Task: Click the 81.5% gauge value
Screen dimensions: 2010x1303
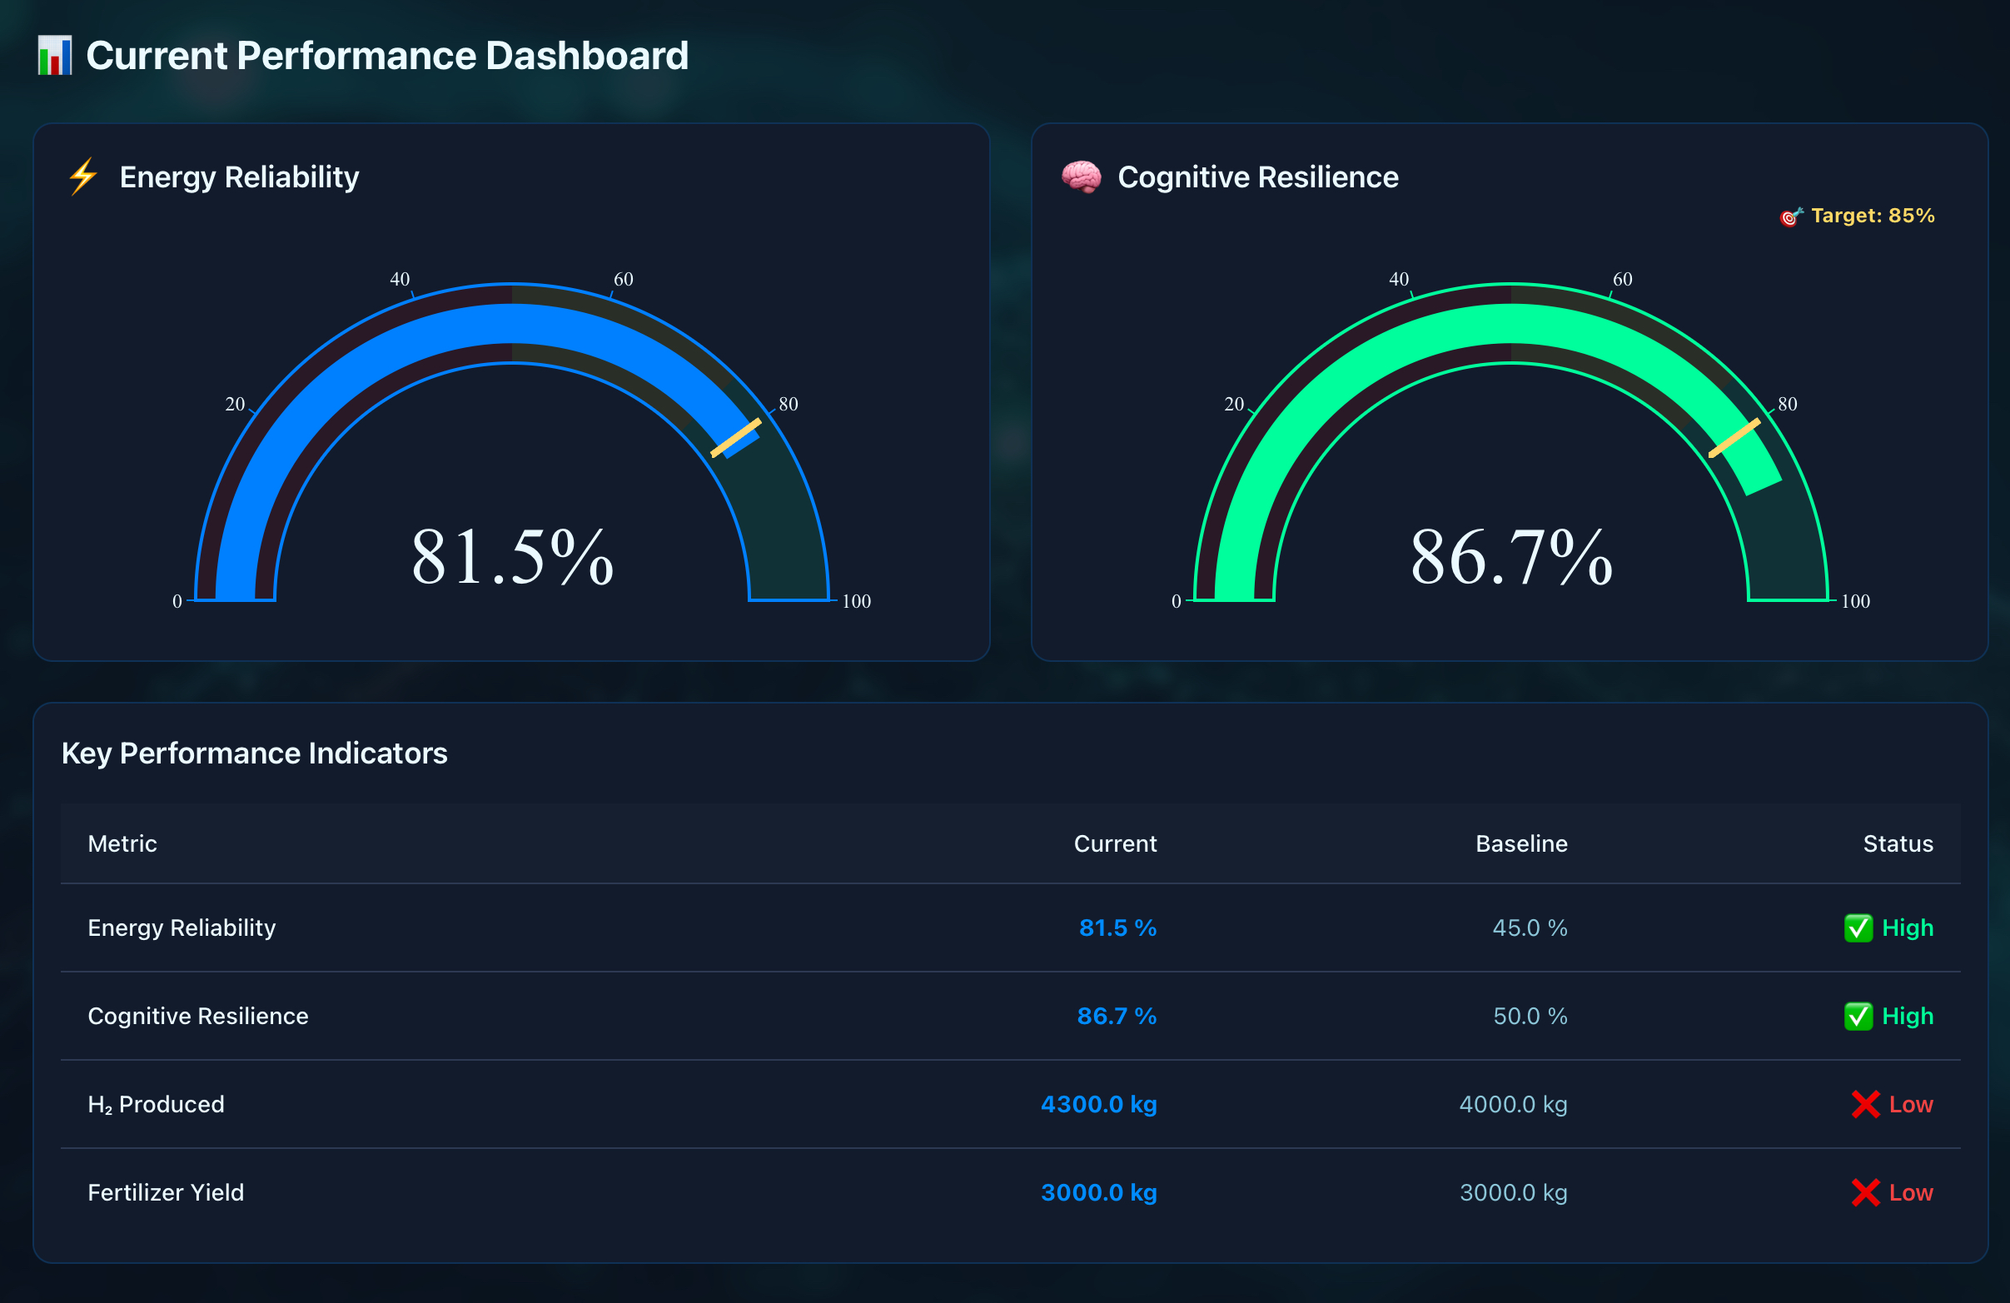Action: click(512, 557)
